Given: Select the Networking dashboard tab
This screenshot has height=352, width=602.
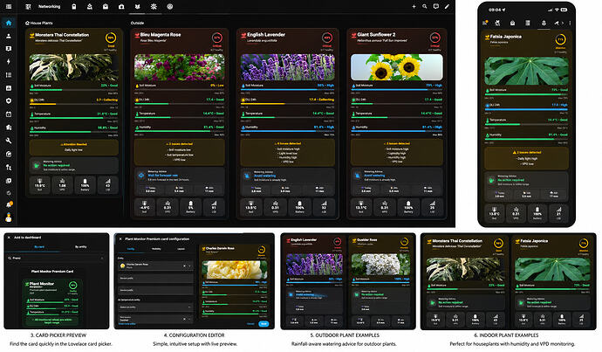Looking at the screenshot, I should pyautogui.click(x=49, y=6).
